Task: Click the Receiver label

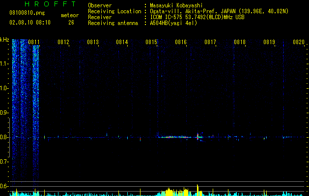Action: (x=100, y=17)
